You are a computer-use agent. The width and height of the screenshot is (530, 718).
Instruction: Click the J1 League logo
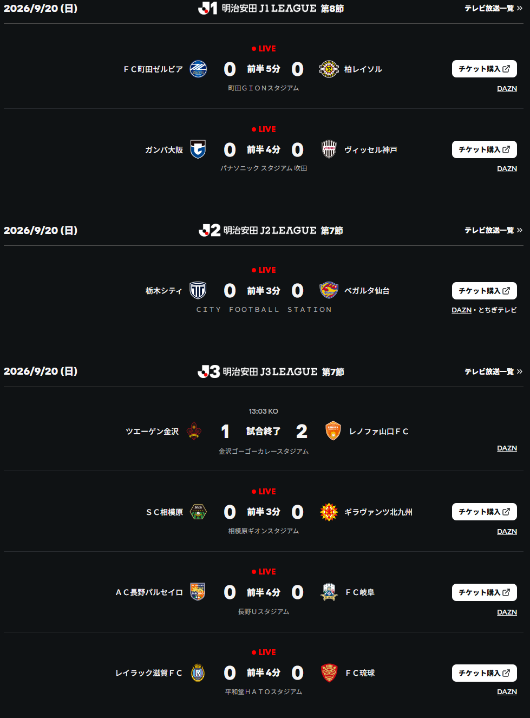click(x=208, y=8)
